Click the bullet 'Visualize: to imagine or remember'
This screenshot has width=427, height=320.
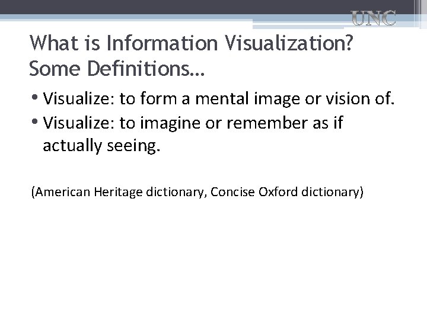coord(193,123)
